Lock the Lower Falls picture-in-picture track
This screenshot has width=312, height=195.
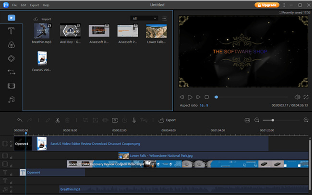(11, 158)
